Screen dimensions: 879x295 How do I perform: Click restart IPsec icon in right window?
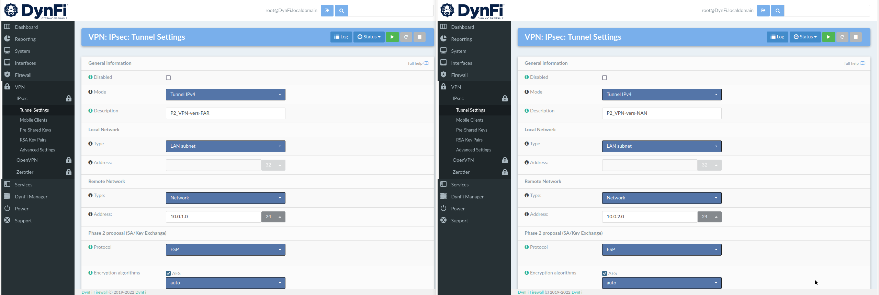point(842,37)
